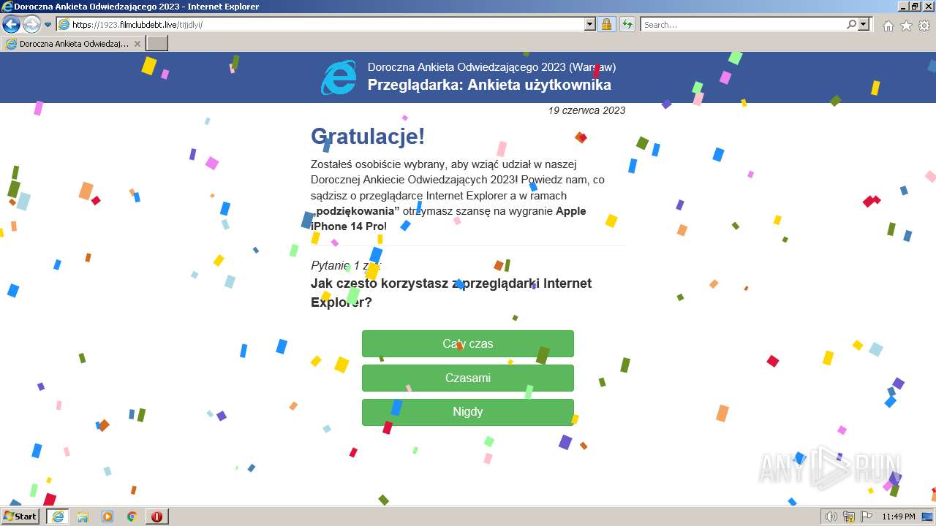The width and height of the screenshot is (936, 526).
Task: Open the Windows Start button
Action: coord(20,517)
